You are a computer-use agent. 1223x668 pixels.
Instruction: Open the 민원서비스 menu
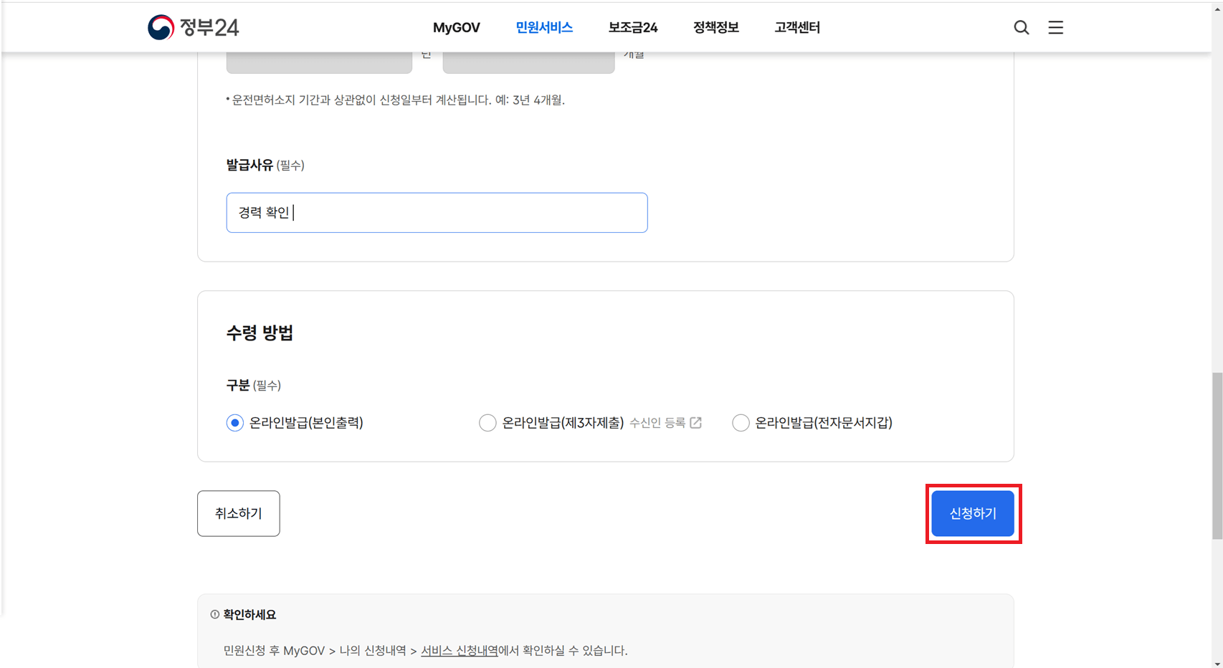point(544,27)
